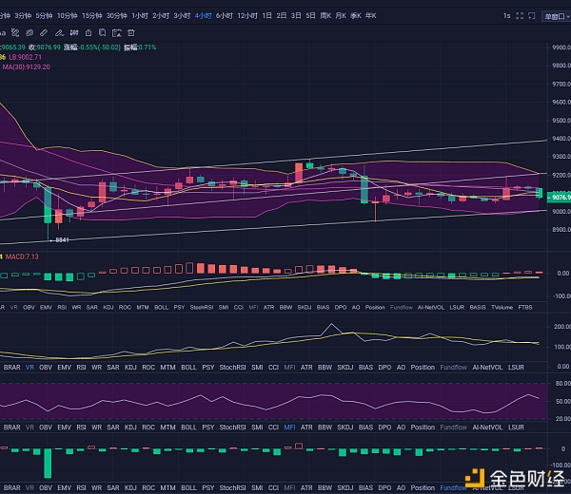This screenshot has width=571, height=494.
Task: Click the 涨幅 -0.55%(-50.02) change value
Action: 92,47
